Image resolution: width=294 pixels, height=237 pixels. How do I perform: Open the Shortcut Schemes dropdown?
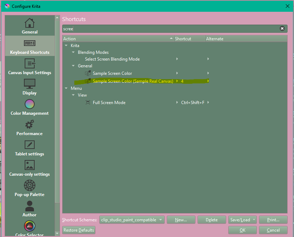tap(132, 220)
